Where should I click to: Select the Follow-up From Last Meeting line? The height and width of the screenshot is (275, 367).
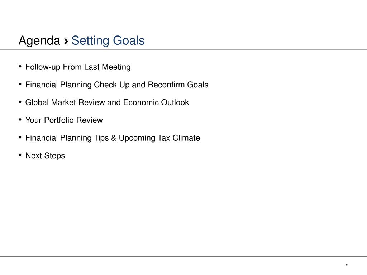pyautogui.click(x=78, y=67)
